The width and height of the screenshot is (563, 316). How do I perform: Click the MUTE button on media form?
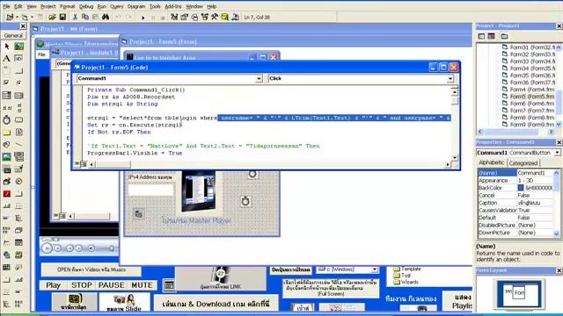[x=142, y=285]
